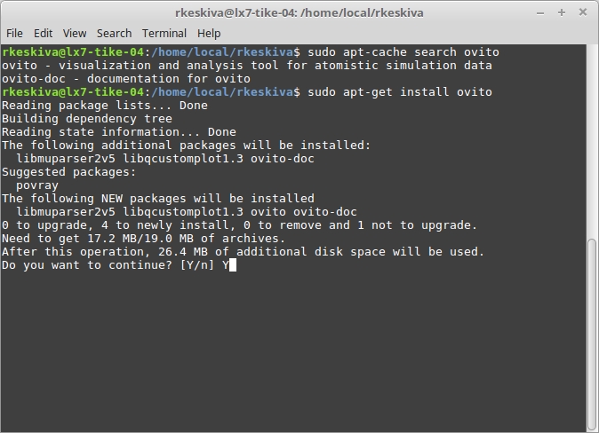Open the Edit menu

click(x=44, y=34)
